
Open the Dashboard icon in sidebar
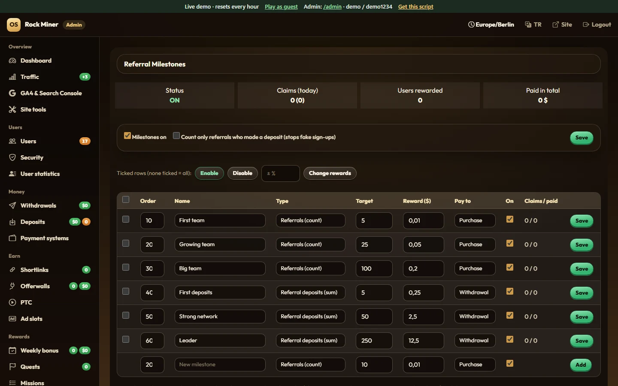12,60
